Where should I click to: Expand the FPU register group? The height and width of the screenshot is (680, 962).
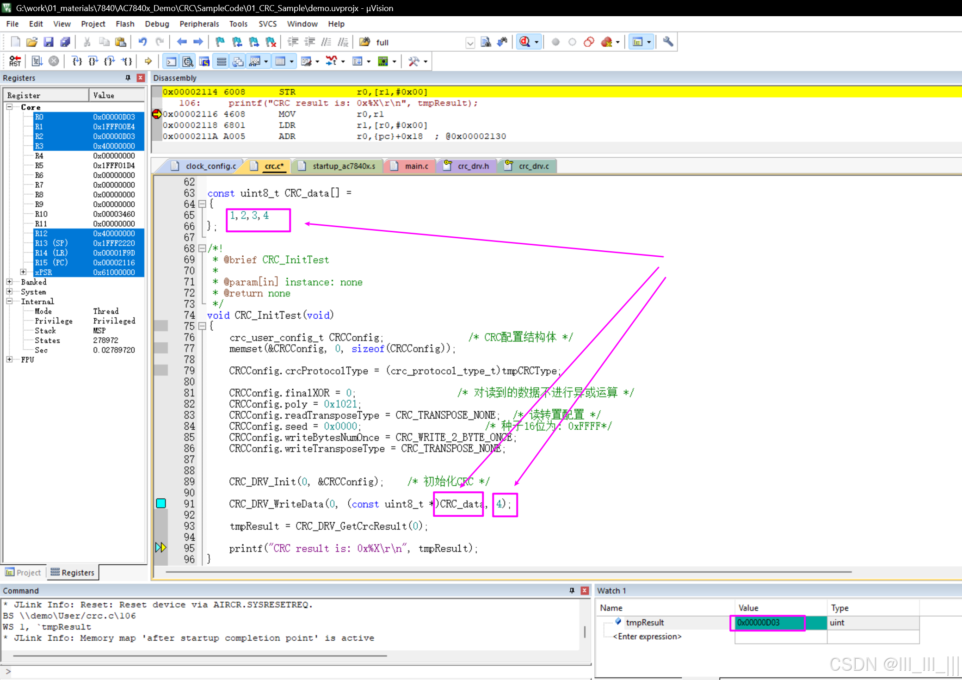9,359
